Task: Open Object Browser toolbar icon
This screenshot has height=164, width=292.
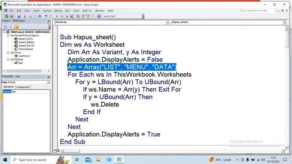Action: [x=88, y=16]
